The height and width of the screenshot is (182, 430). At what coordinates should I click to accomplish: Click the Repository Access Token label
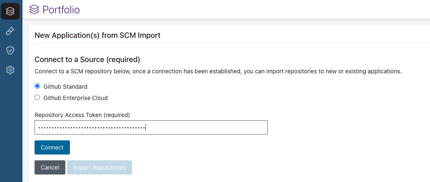82,115
